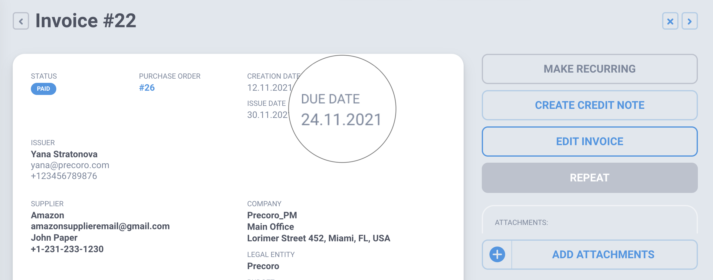Click the supplier phone +1-231-233-1230
Screen dimensions: 713x280
67,249
